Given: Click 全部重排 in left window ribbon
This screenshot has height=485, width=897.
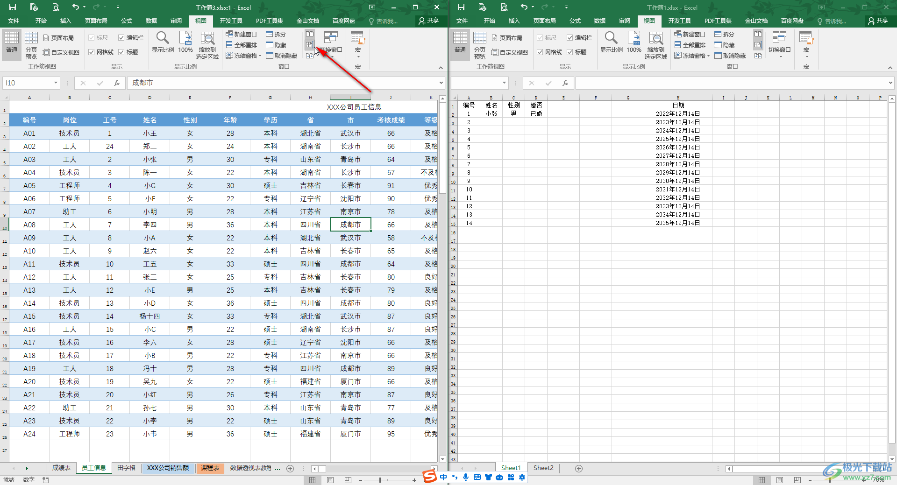Looking at the screenshot, I should pyautogui.click(x=241, y=45).
